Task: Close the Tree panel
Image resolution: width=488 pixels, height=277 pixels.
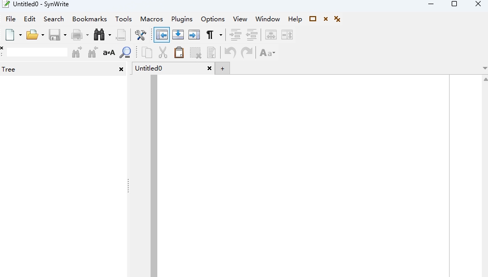Action: click(121, 70)
